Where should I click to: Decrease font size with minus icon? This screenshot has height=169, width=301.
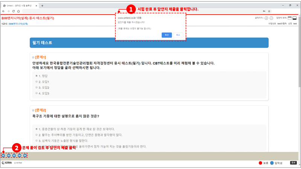[271, 18]
